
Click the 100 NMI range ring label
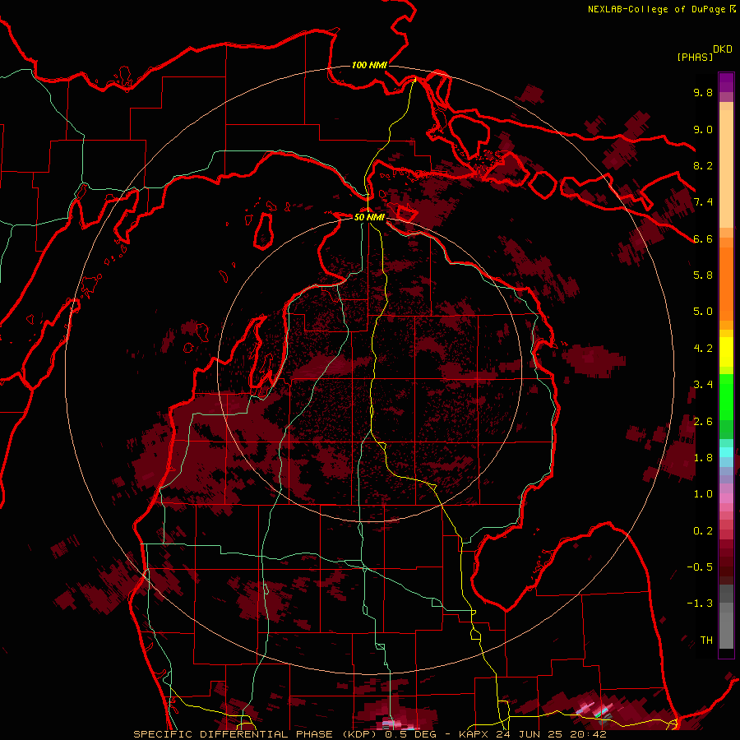369,65
